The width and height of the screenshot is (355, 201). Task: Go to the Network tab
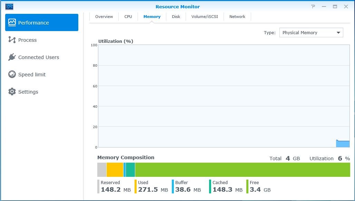click(237, 17)
